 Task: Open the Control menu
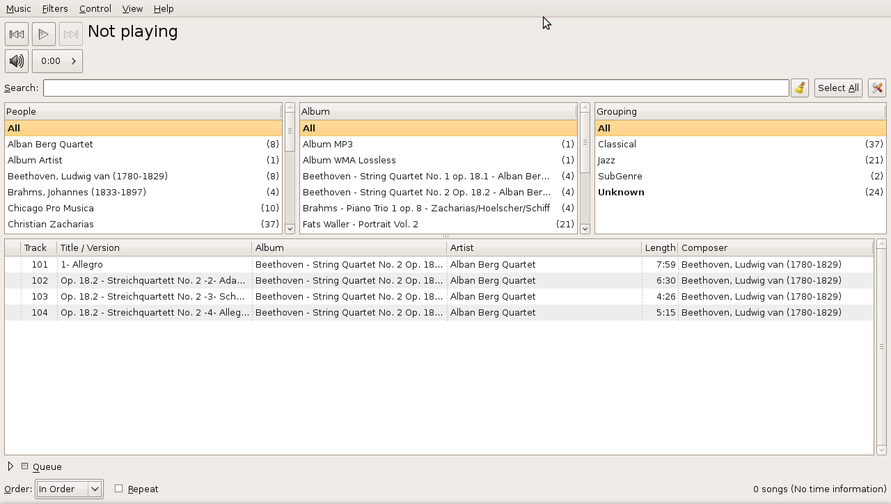[x=95, y=8]
